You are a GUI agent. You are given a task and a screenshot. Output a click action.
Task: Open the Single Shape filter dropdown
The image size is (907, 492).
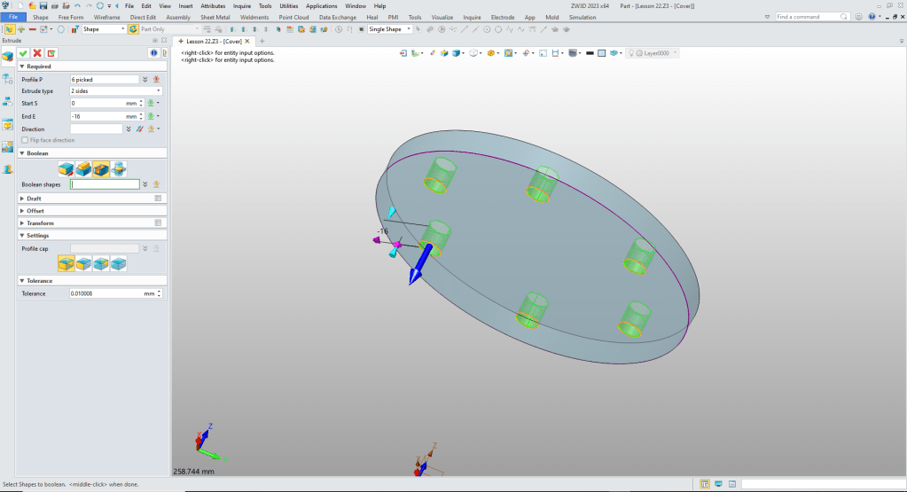pyautogui.click(x=389, y=29)
